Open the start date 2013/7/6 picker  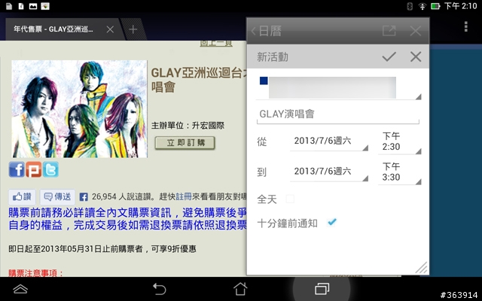[329, 141]
